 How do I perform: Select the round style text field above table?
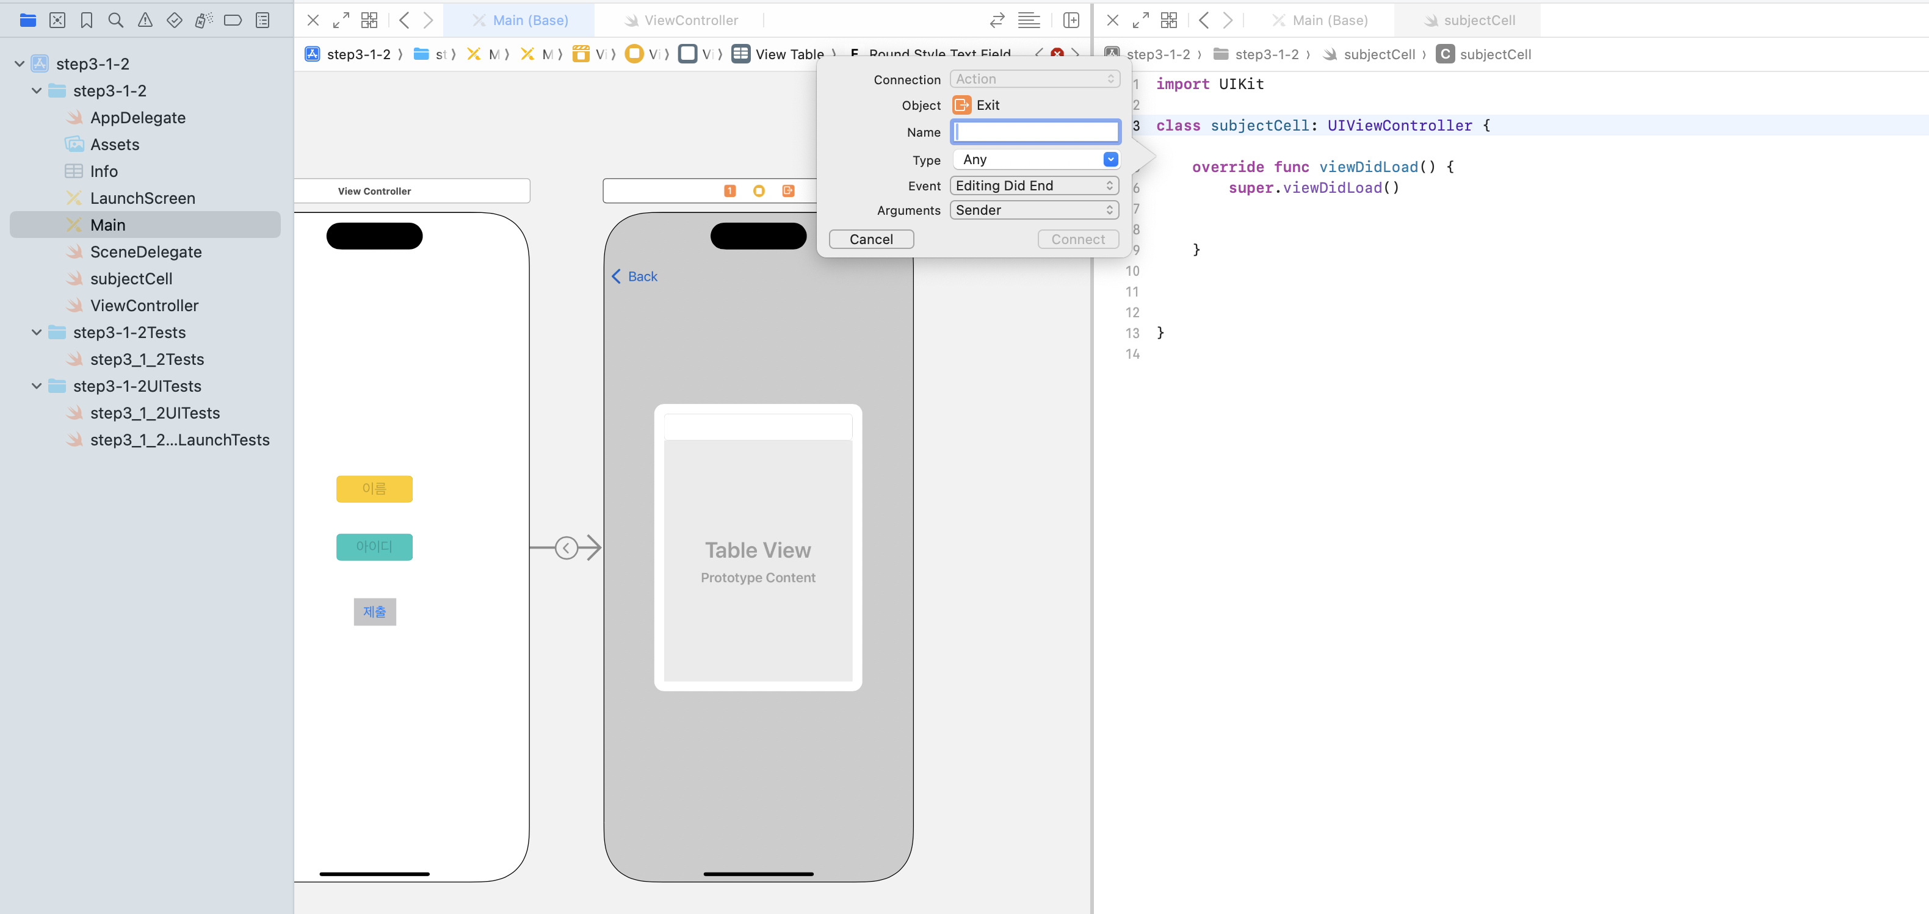[x=758, y=426]
